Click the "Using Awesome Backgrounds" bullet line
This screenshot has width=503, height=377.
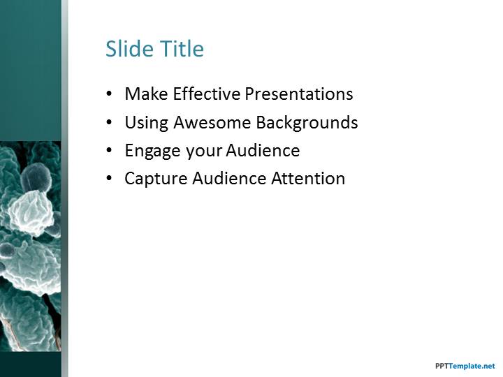[x=241, y=123]
